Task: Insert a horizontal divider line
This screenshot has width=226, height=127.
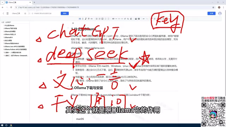Action: point(116,19)
